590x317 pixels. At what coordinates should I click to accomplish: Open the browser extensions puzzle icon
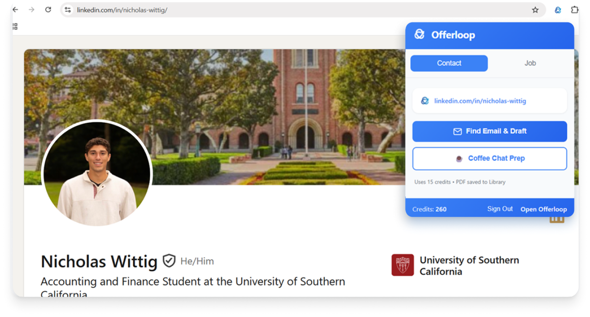[x=574, y=10]
